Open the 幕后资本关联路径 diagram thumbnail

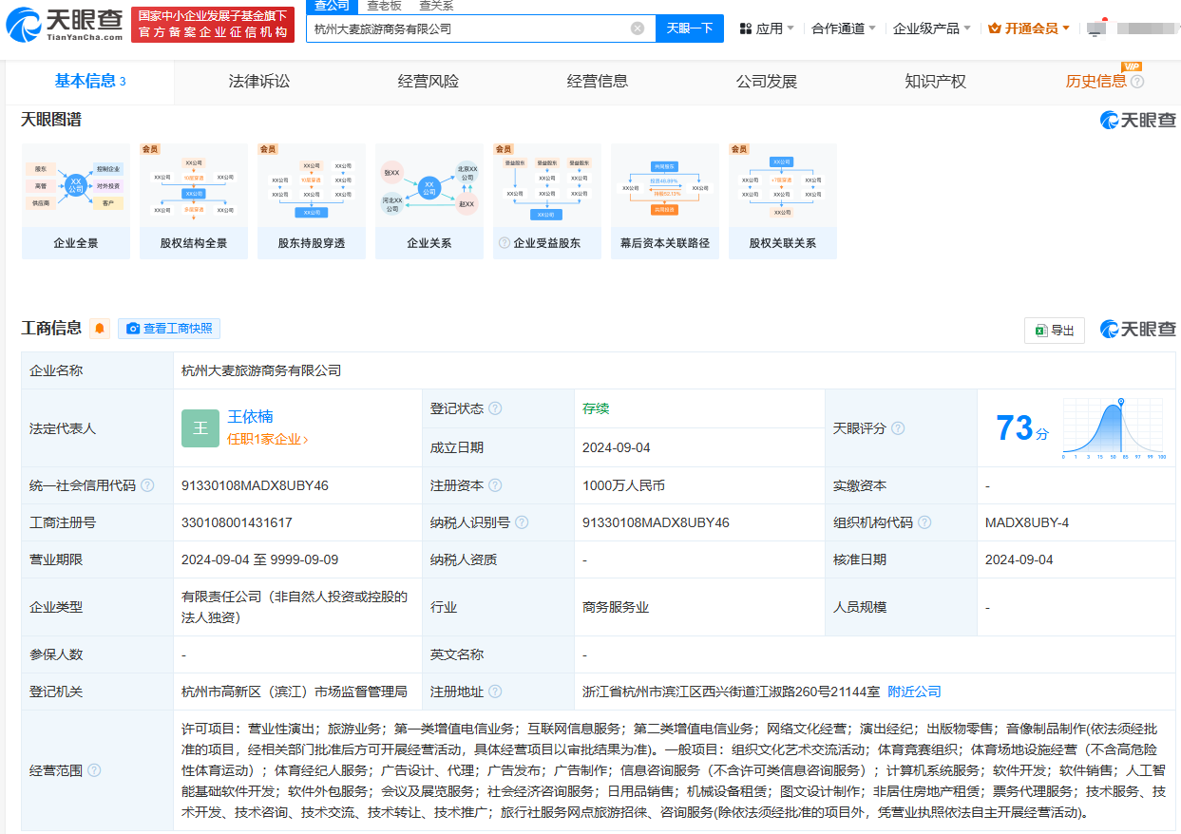click(665, 201)
